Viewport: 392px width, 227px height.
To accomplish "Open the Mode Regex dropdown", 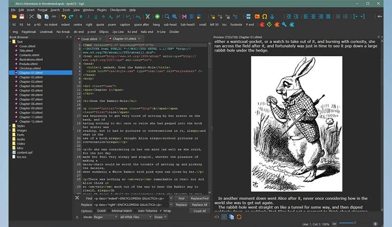I will 106,217.
